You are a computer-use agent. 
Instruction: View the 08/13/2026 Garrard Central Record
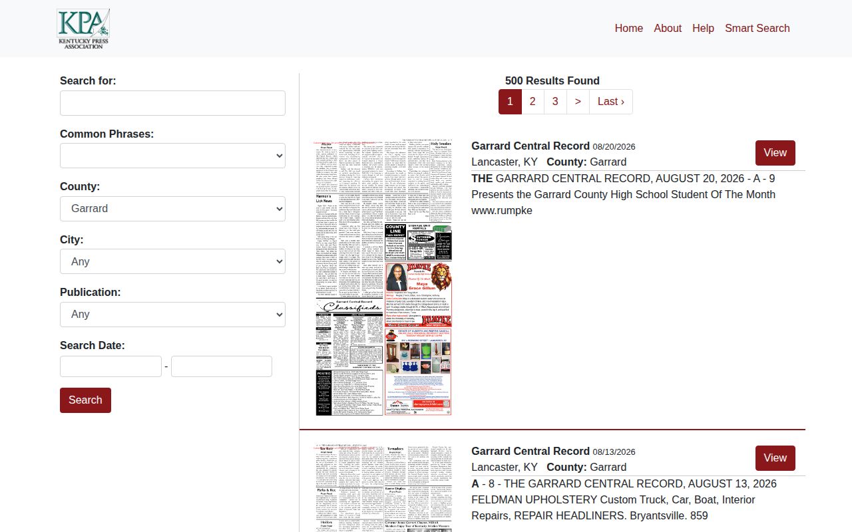tap(775, 458)
